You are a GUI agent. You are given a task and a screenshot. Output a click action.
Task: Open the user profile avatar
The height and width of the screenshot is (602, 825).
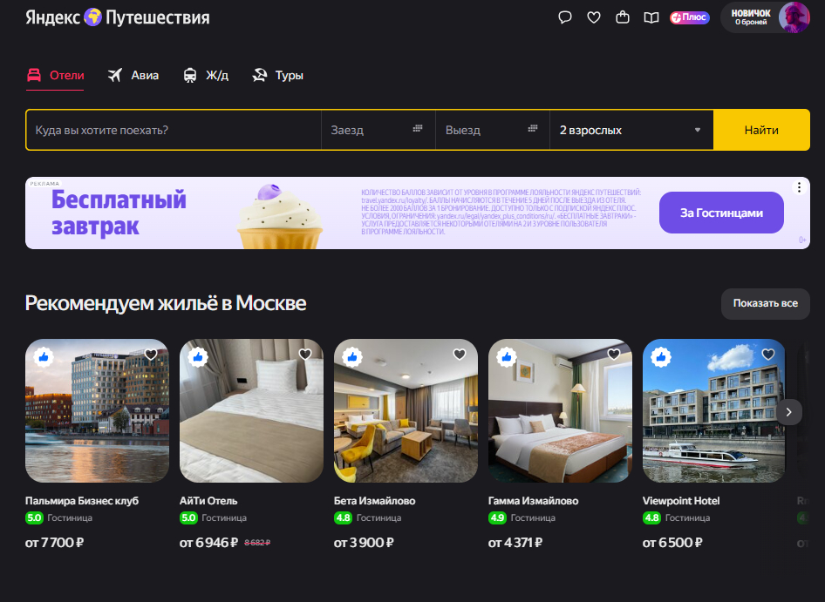(x=794, y=17)
